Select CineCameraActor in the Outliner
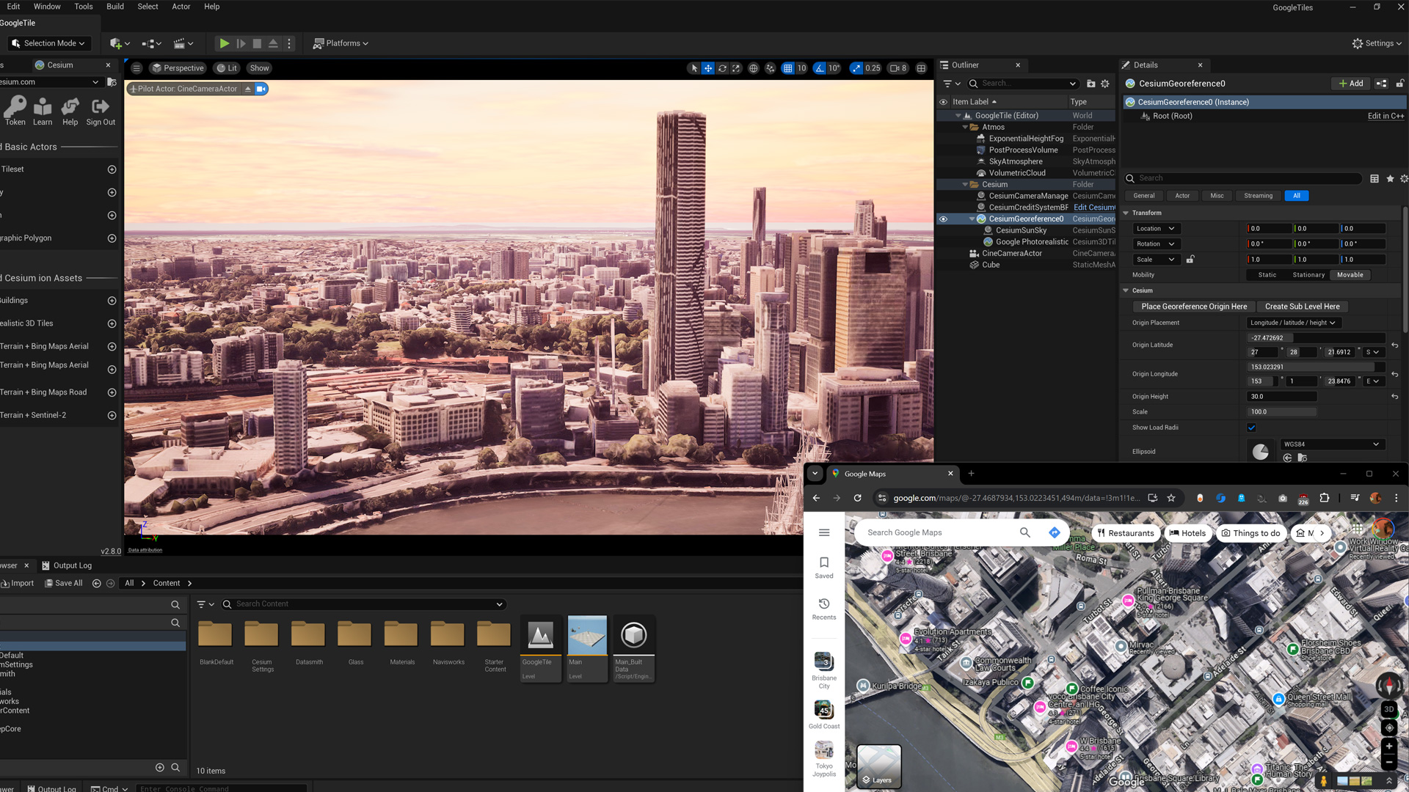The width and height of the screenshot is (1409, 792). [1011, 254]
